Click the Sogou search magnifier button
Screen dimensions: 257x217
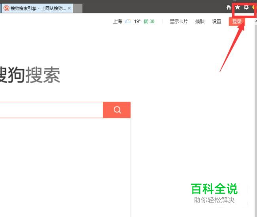[x=117, y=110]
